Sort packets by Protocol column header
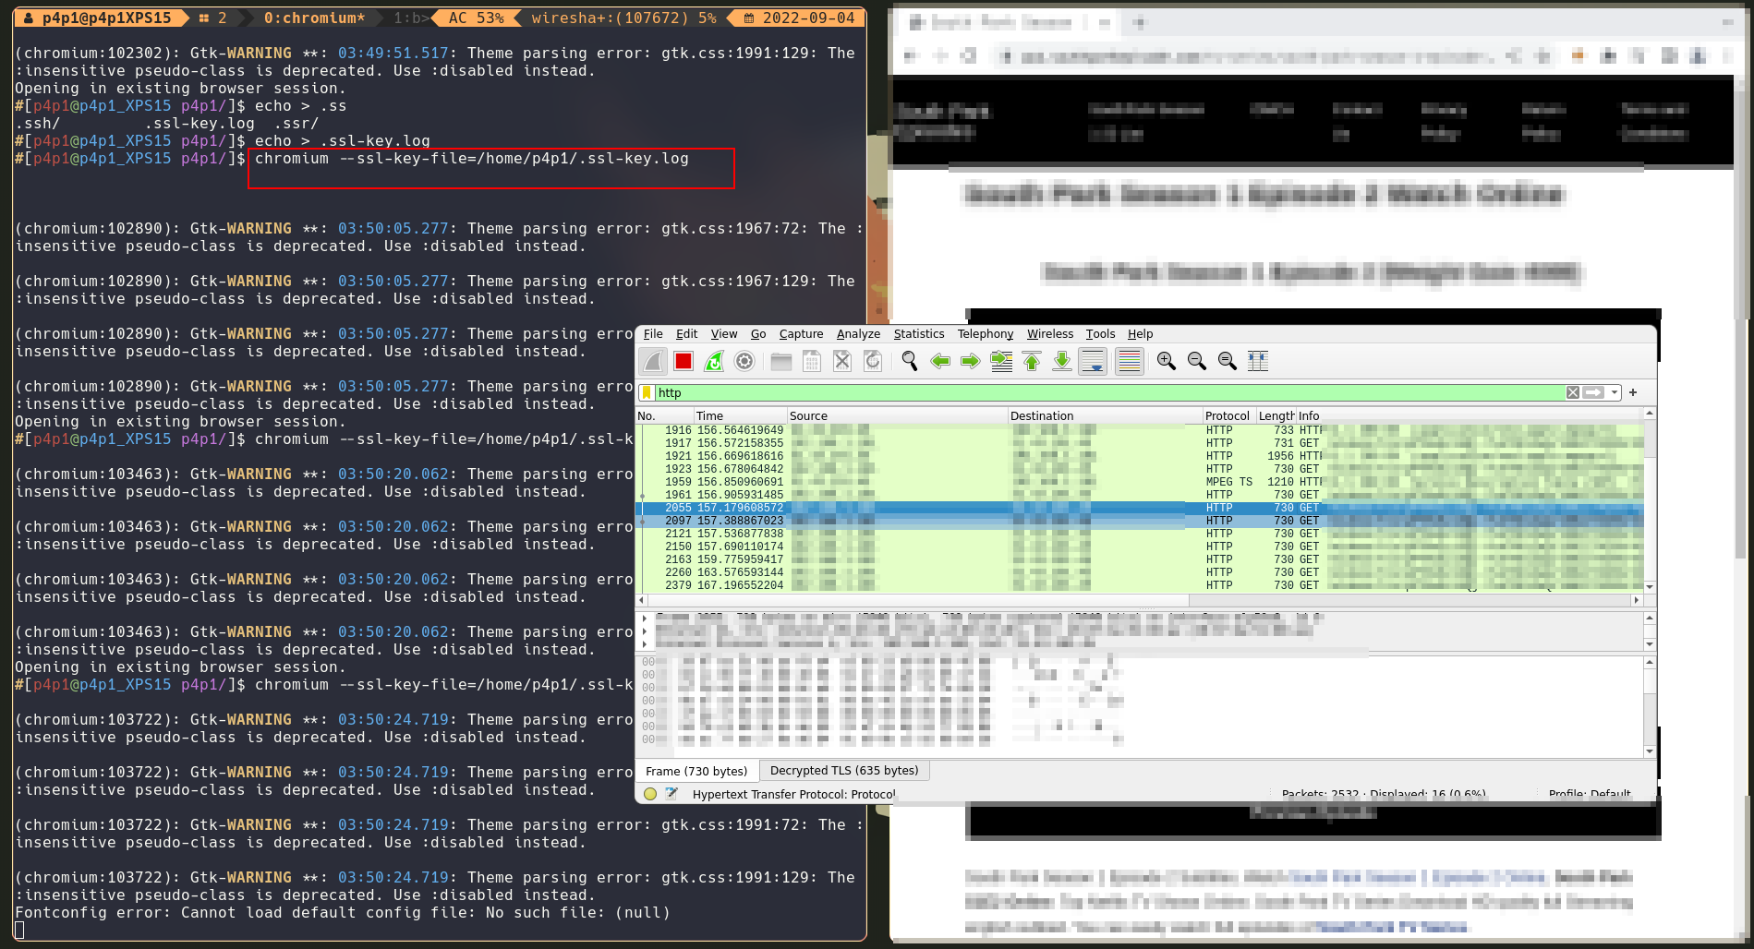The height and width of the screenshot is (949, 1754). click(1227, 416)
